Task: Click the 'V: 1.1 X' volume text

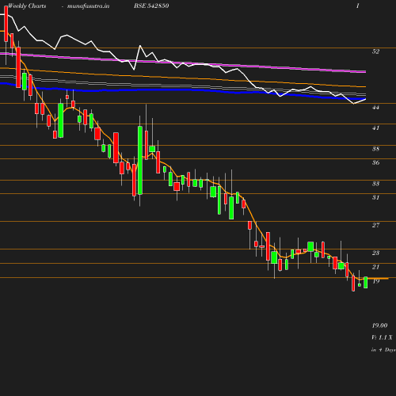Action: 382,337
